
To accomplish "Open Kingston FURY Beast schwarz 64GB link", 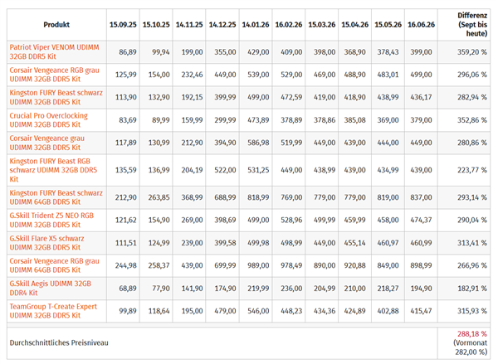I will [x=56, y=197].
